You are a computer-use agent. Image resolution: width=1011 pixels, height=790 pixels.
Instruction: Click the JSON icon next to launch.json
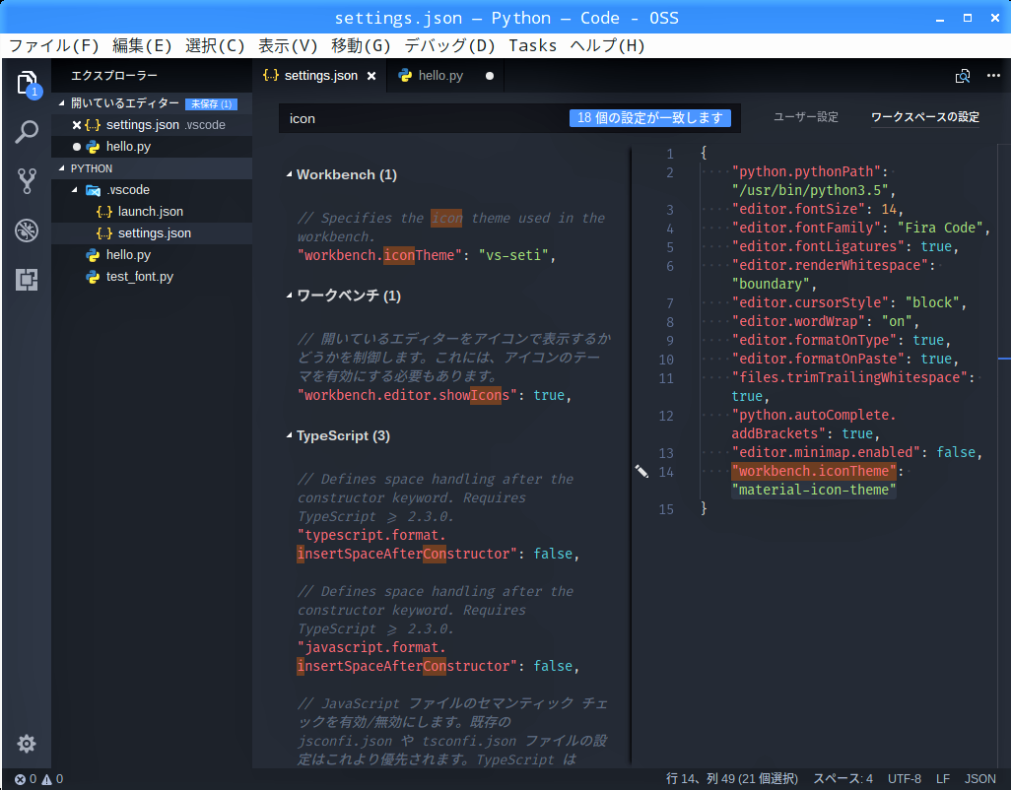[x=104, y=212]
